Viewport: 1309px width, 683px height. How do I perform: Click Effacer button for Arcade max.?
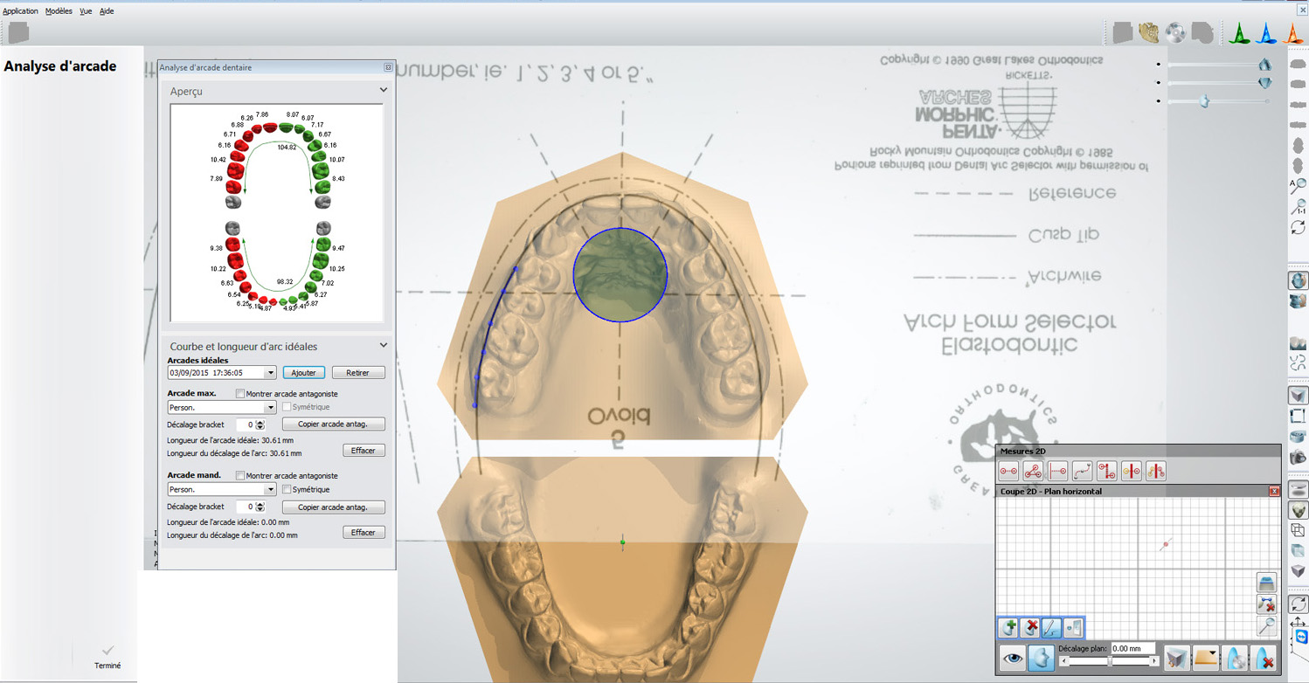click(364, 451)
